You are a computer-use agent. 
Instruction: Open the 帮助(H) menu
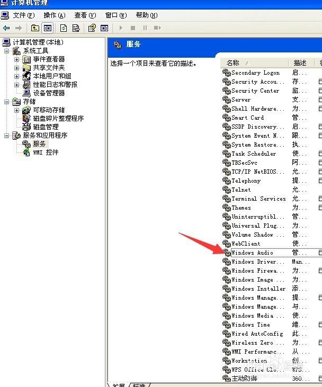pyautogui.click(x=147, y=15)
